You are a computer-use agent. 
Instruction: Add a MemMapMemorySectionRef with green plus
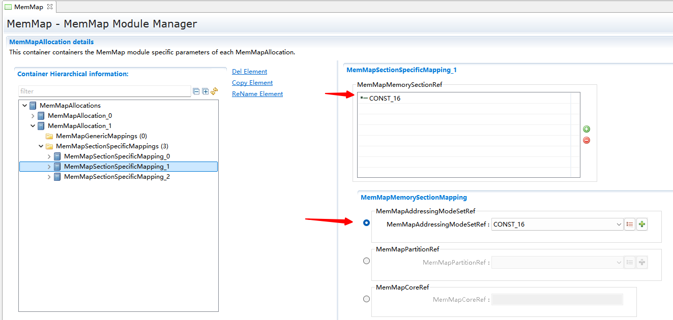pos(587,130)
